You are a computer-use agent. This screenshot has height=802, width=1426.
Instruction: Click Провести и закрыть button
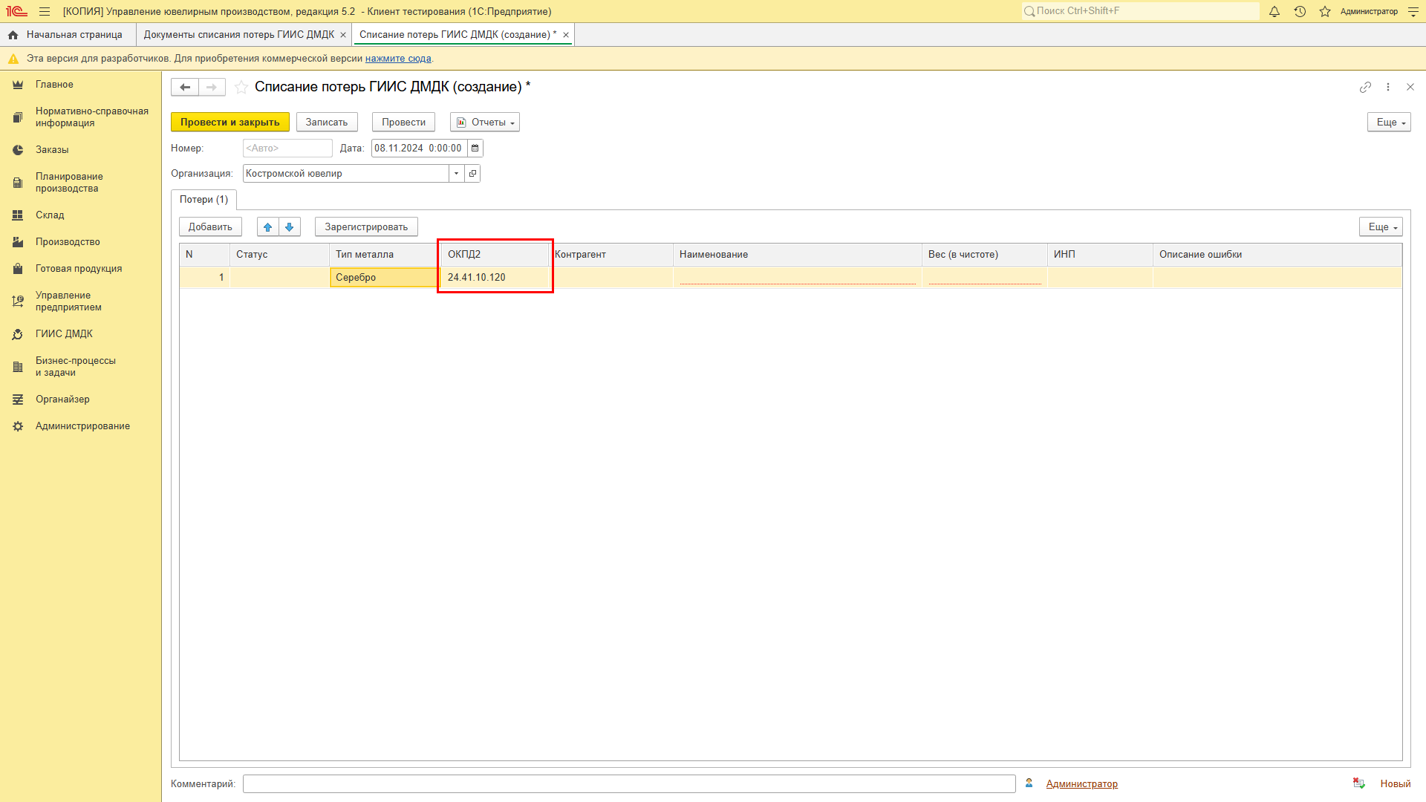point(230,123)
